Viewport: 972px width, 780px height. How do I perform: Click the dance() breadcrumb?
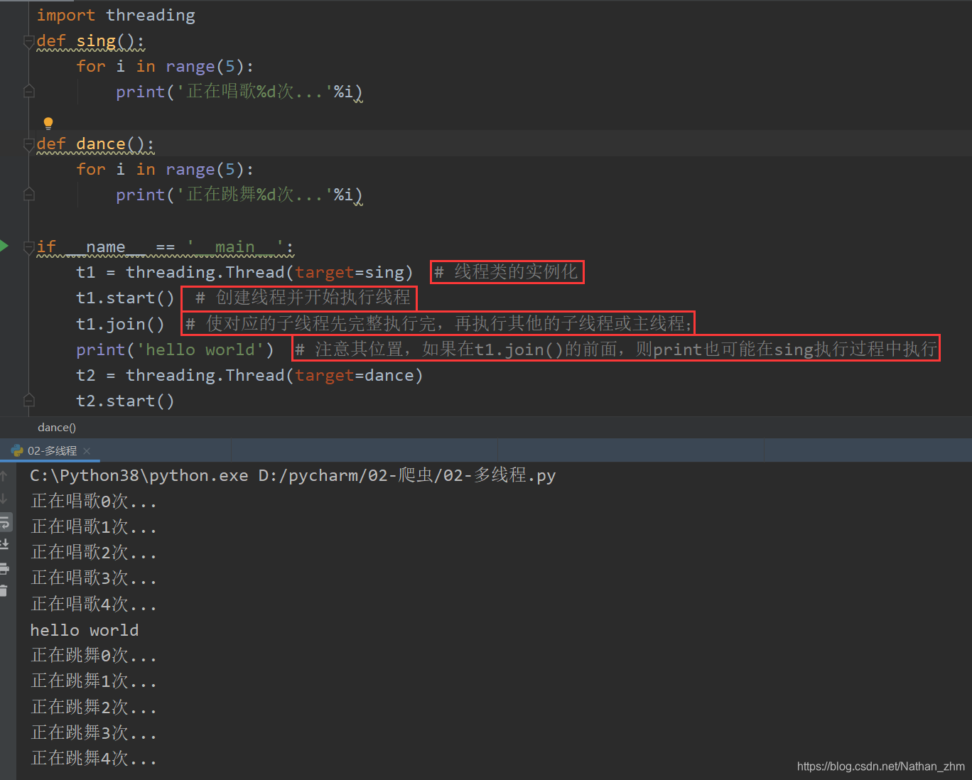(x=57, y=427)
